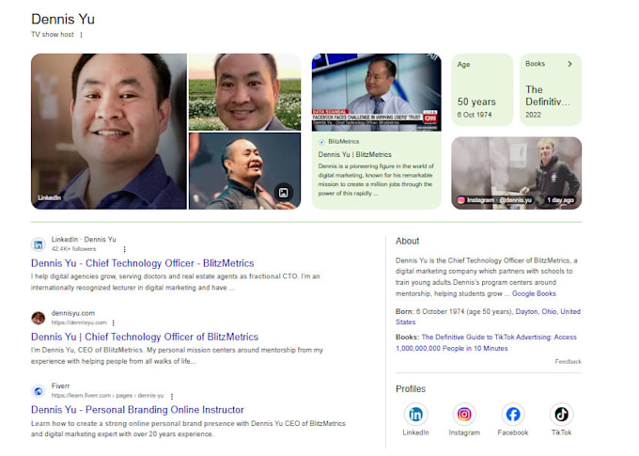Follow the Google Books link in About
The width and height of the screenshot is (639, 456).
(534, 293)
